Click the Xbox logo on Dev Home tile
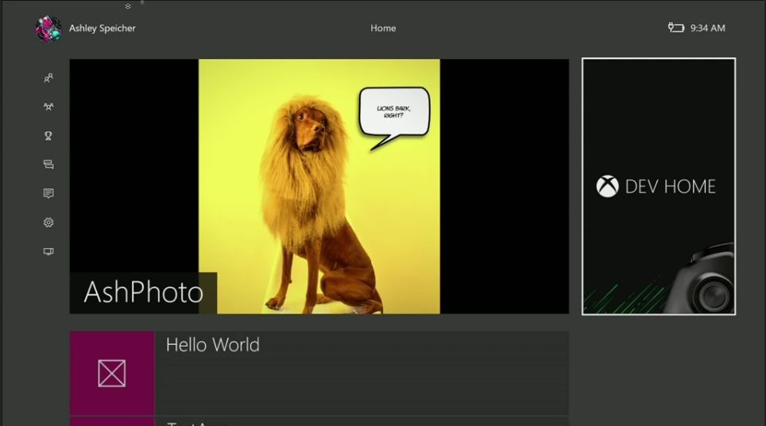766x426 pixels. (x=607, y=187)
